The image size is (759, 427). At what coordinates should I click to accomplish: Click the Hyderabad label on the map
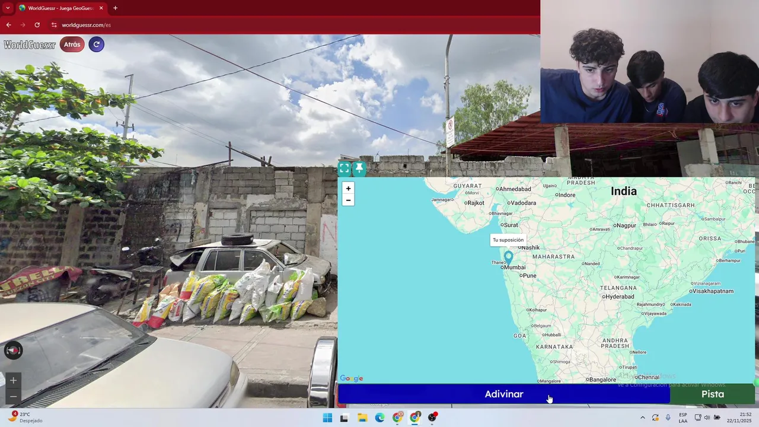click(620, 297)
